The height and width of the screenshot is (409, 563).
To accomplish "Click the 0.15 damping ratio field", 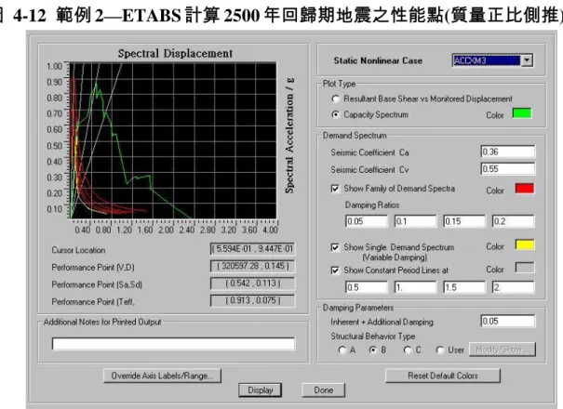I will (x=464, y=221).
